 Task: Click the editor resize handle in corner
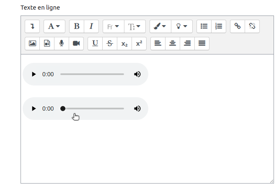[272, 181]
